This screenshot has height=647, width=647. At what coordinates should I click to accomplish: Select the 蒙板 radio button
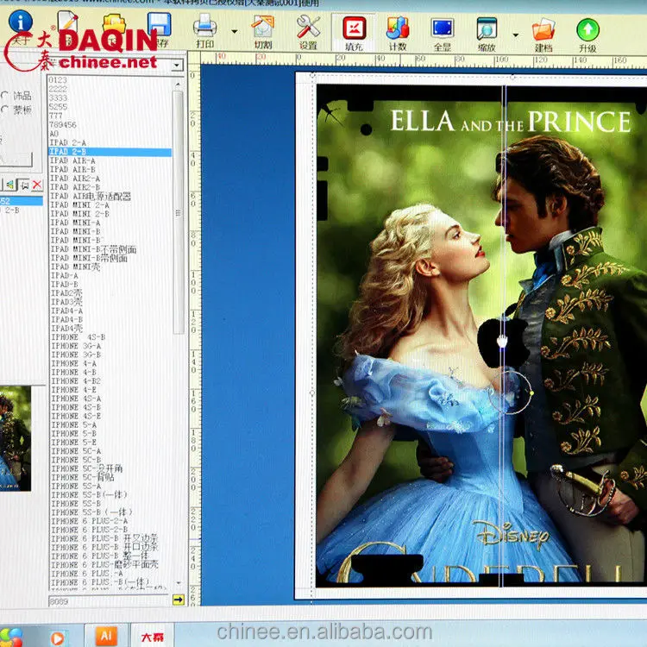coord(4,110)
